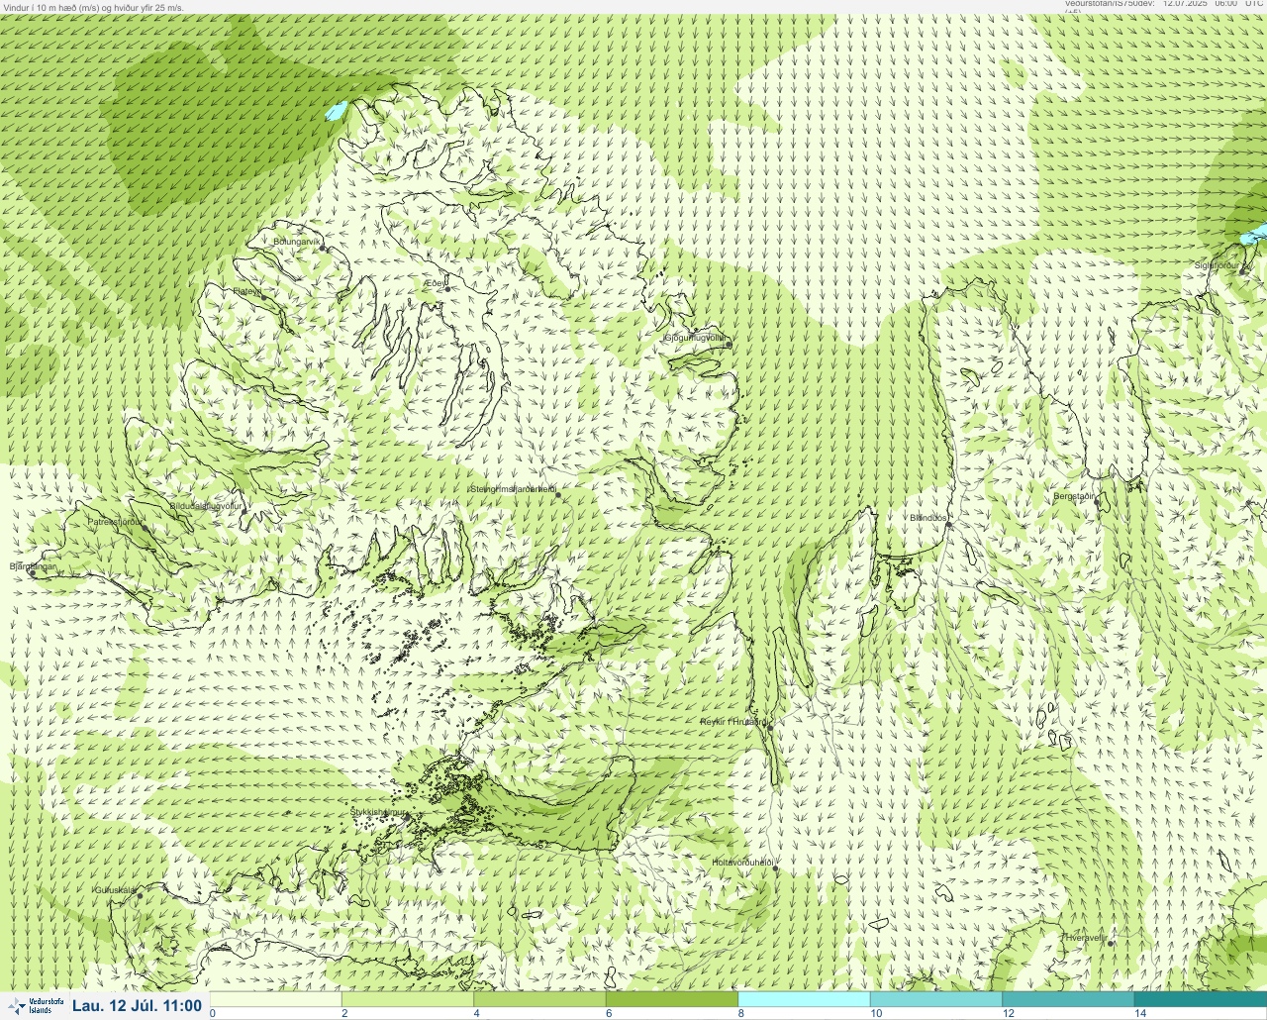Click the Siglufjörður station label

[1217, 265]
